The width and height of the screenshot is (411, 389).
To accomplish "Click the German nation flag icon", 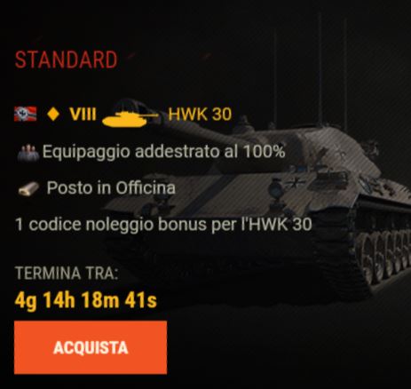I will [x=26, y=114].
